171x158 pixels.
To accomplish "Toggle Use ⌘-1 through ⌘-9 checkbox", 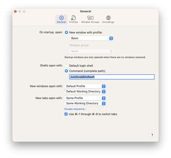I will click(x=66, y=114).
